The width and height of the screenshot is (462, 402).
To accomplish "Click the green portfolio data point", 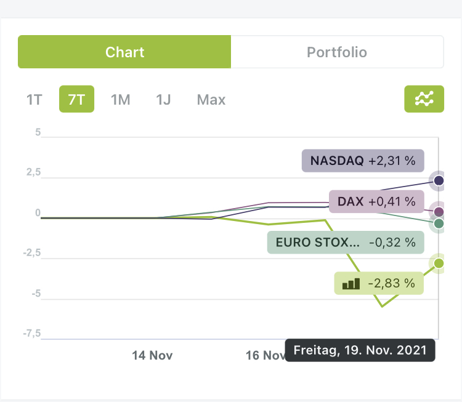I will 439,263.
